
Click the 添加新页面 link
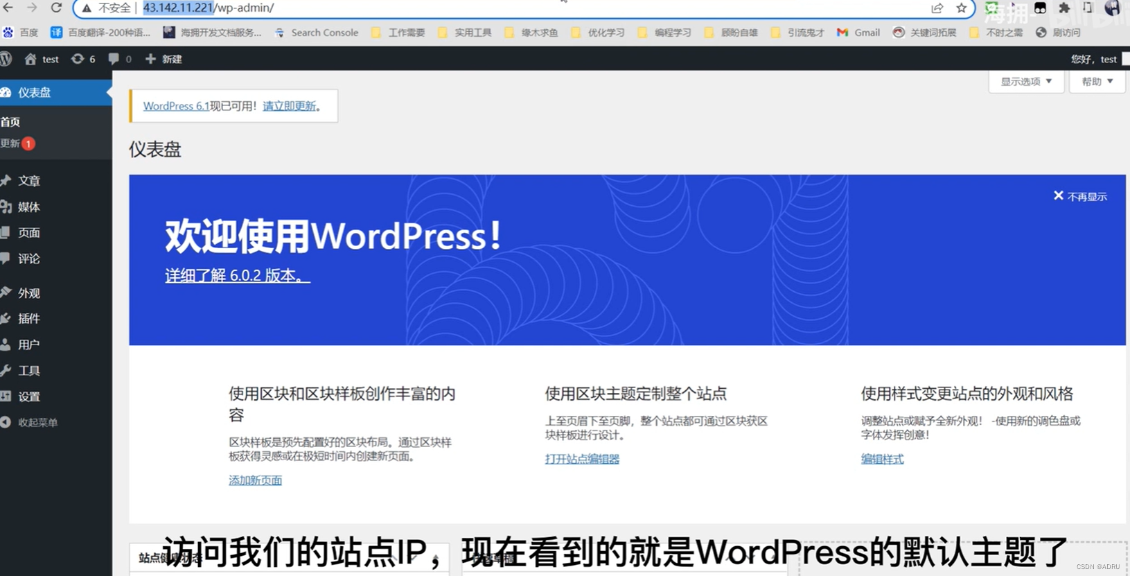point(255,480)
